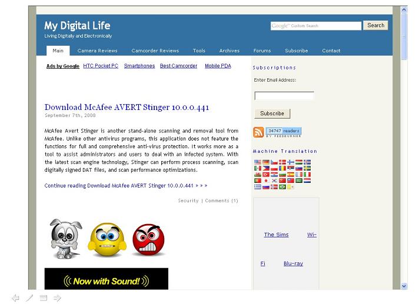This screenshot has width=419, height=304.
Task: Click the Google Custom Search field
Action: pos(316,26)
